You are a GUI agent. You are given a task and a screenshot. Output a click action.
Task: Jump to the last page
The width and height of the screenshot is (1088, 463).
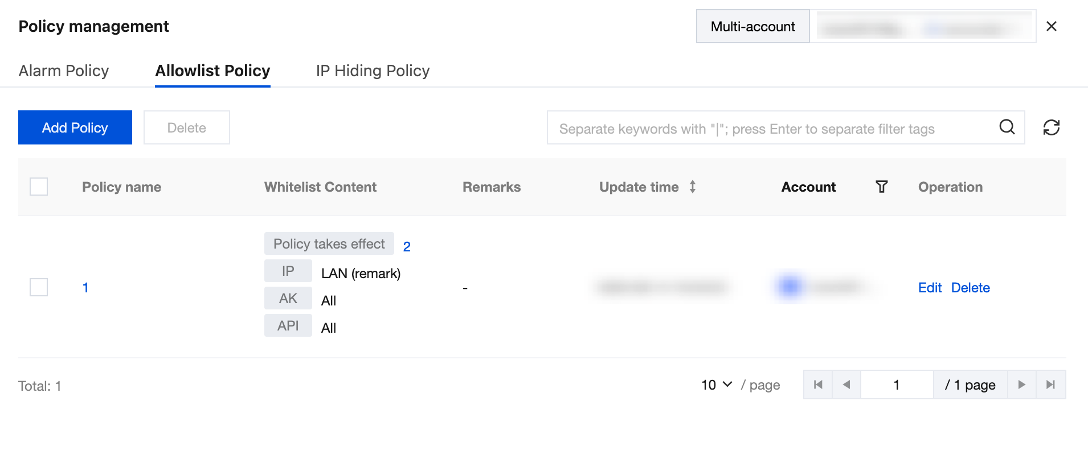(1051, 385)
